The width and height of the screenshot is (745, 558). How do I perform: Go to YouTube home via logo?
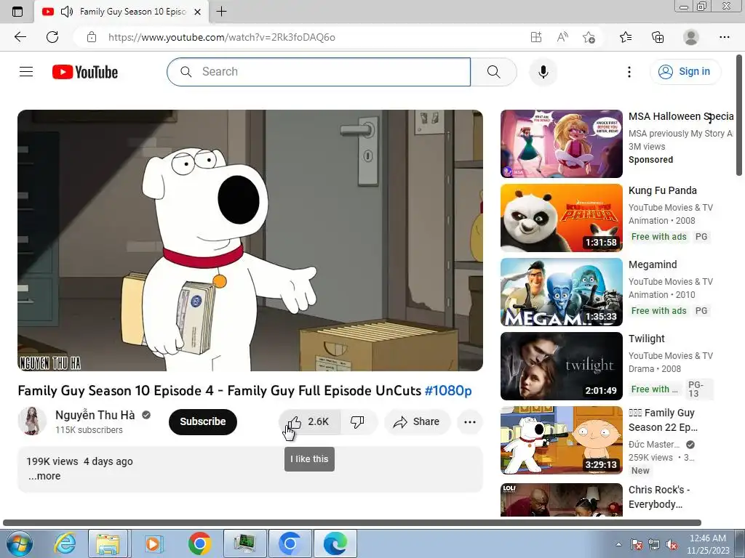click(x=85, y=72)
